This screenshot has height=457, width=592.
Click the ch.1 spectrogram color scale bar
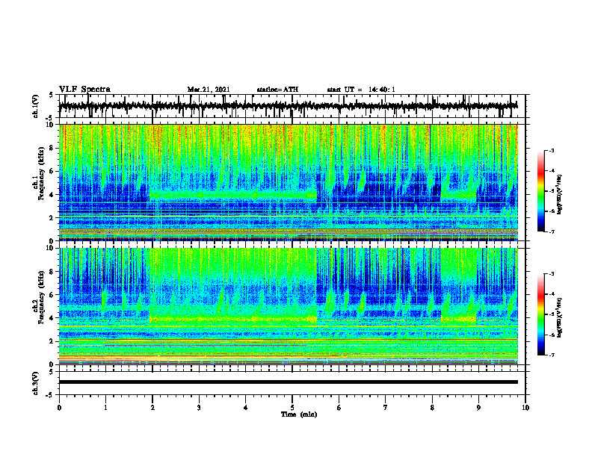541,191
